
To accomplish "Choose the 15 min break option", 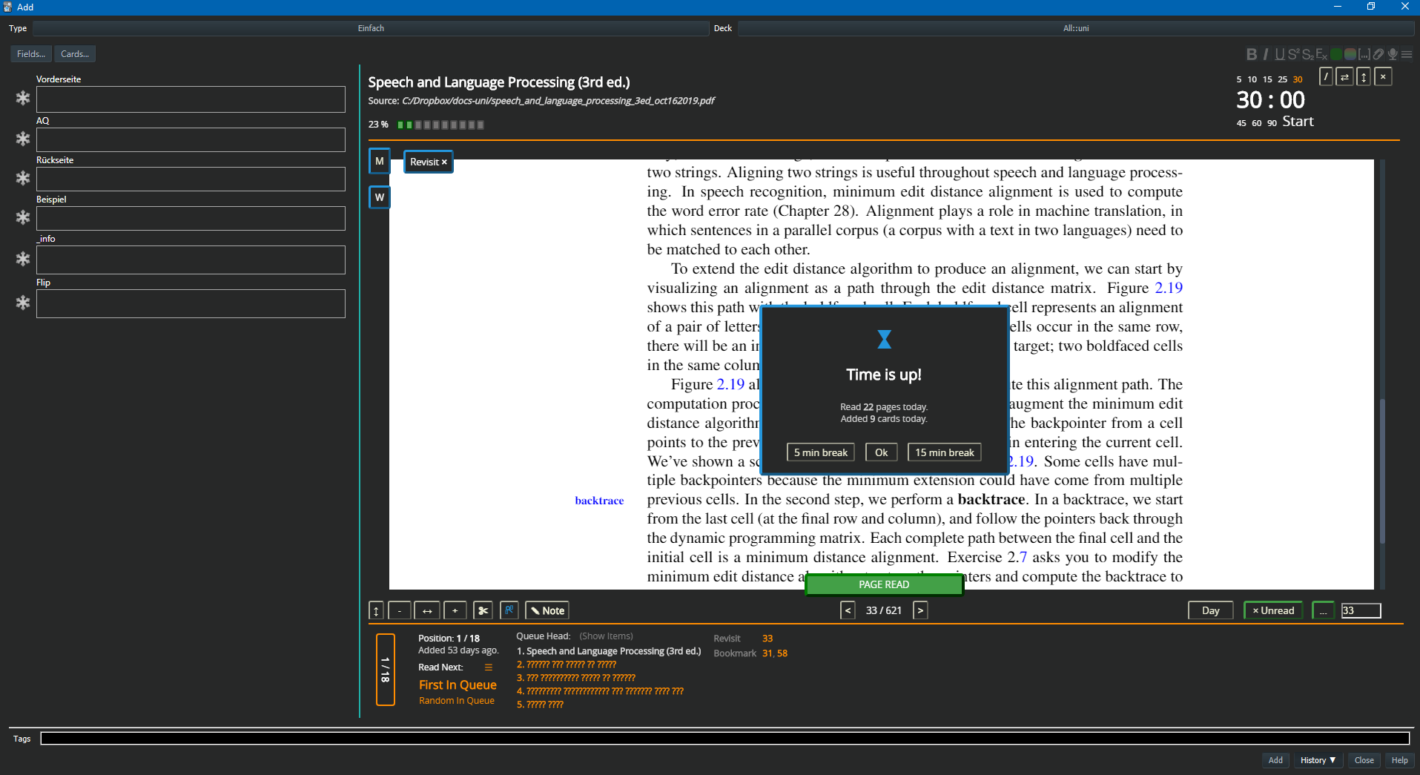I will point(944,452).
